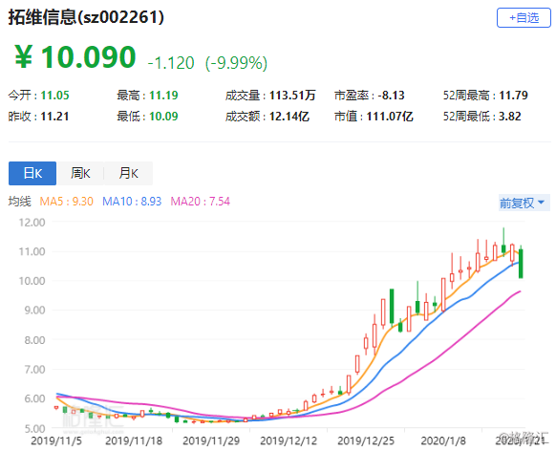Click the 2019/12/12 date axis label
The image size is (556, 451).
point(289,440)
